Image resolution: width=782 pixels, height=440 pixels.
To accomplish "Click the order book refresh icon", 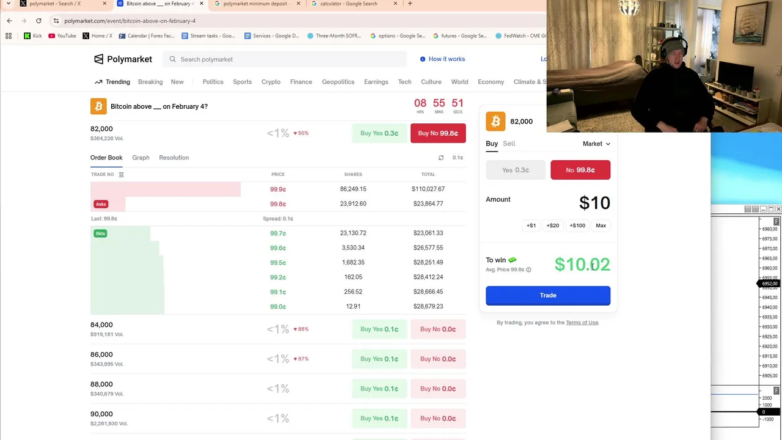I will point(441,158).
